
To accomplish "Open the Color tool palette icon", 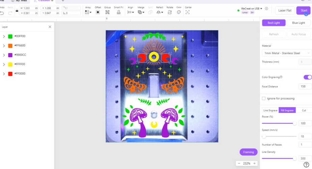I will 179,12.
